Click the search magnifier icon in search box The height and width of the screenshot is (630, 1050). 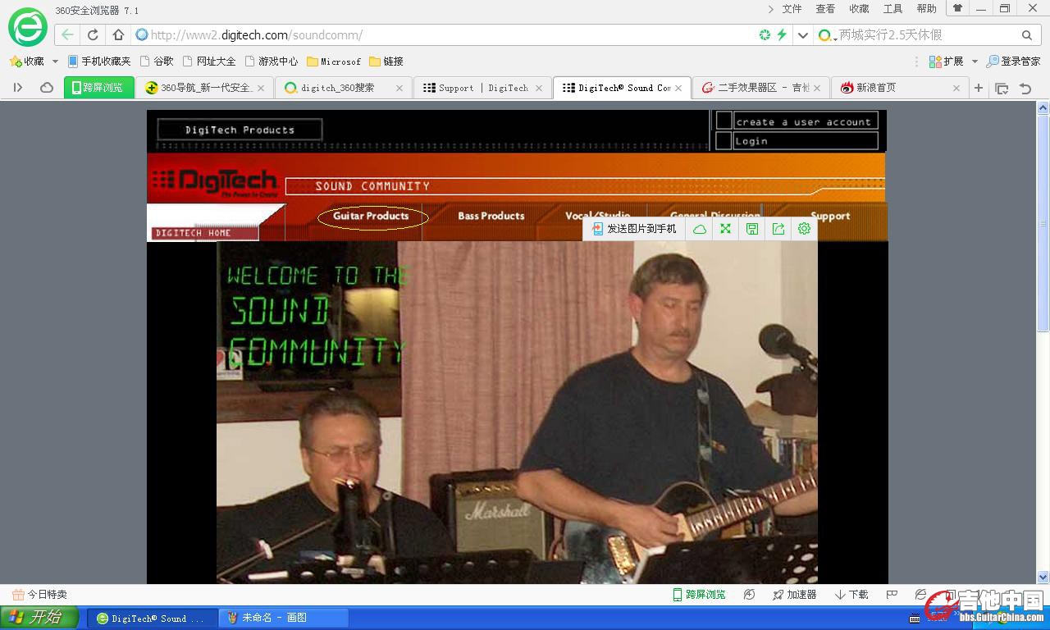(x=1026, y=35)
